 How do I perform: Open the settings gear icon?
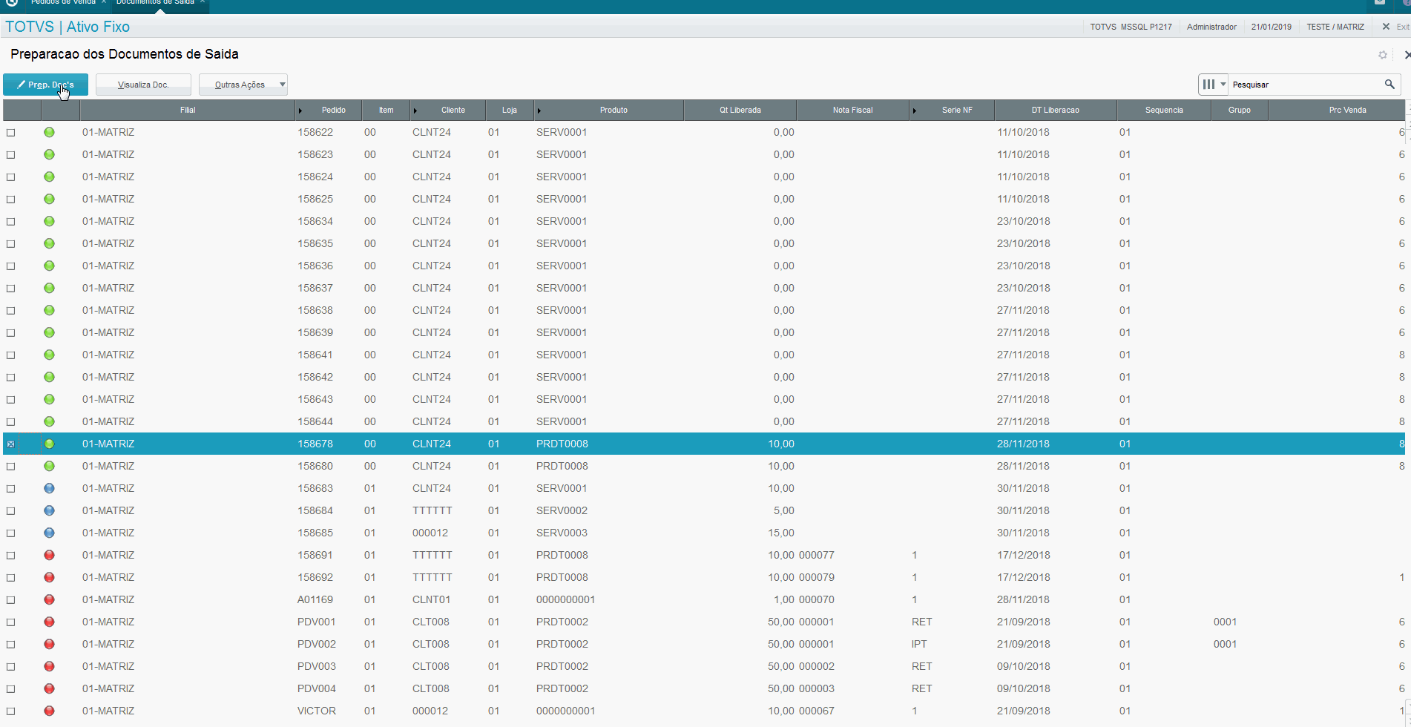tap(1383, 55)
